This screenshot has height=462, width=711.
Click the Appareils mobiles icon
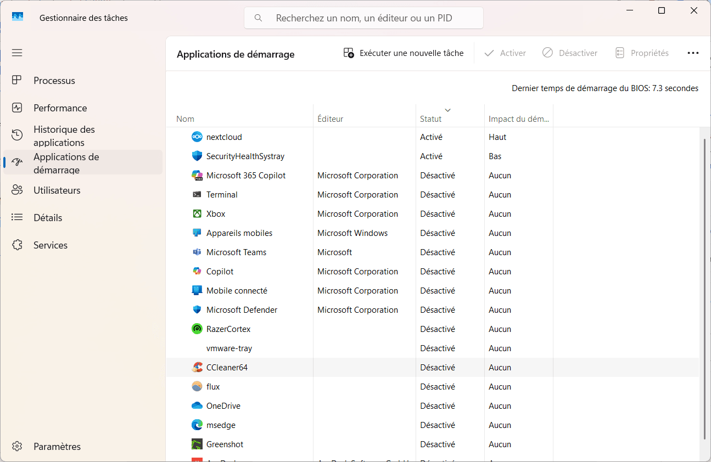point(197,233)
